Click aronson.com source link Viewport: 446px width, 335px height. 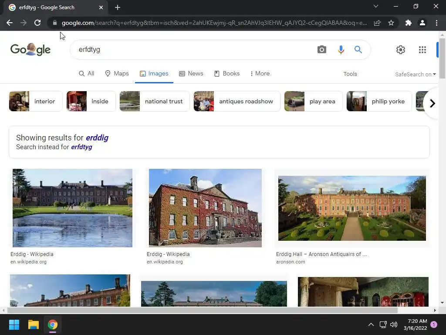coord(291,262)
